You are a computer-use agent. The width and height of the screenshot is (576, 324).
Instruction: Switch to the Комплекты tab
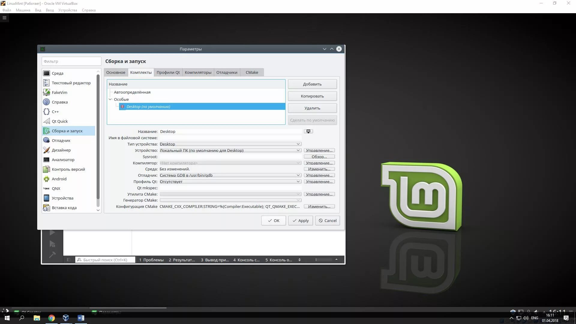(141, 72)
